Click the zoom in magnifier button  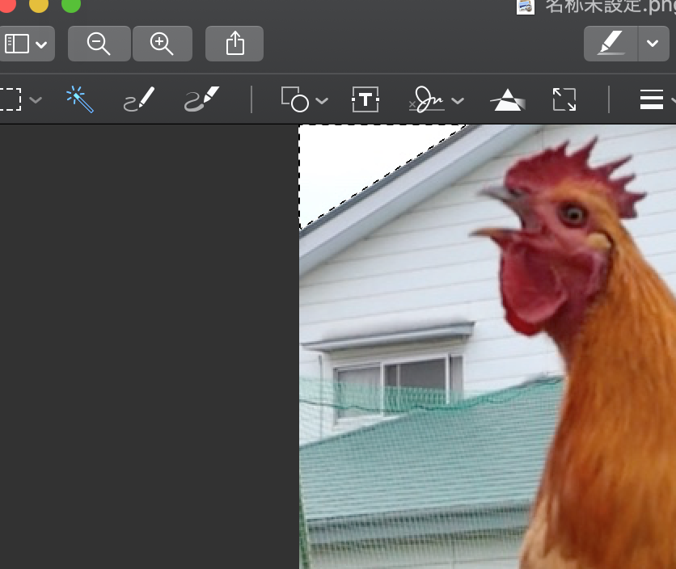[162, 44]
